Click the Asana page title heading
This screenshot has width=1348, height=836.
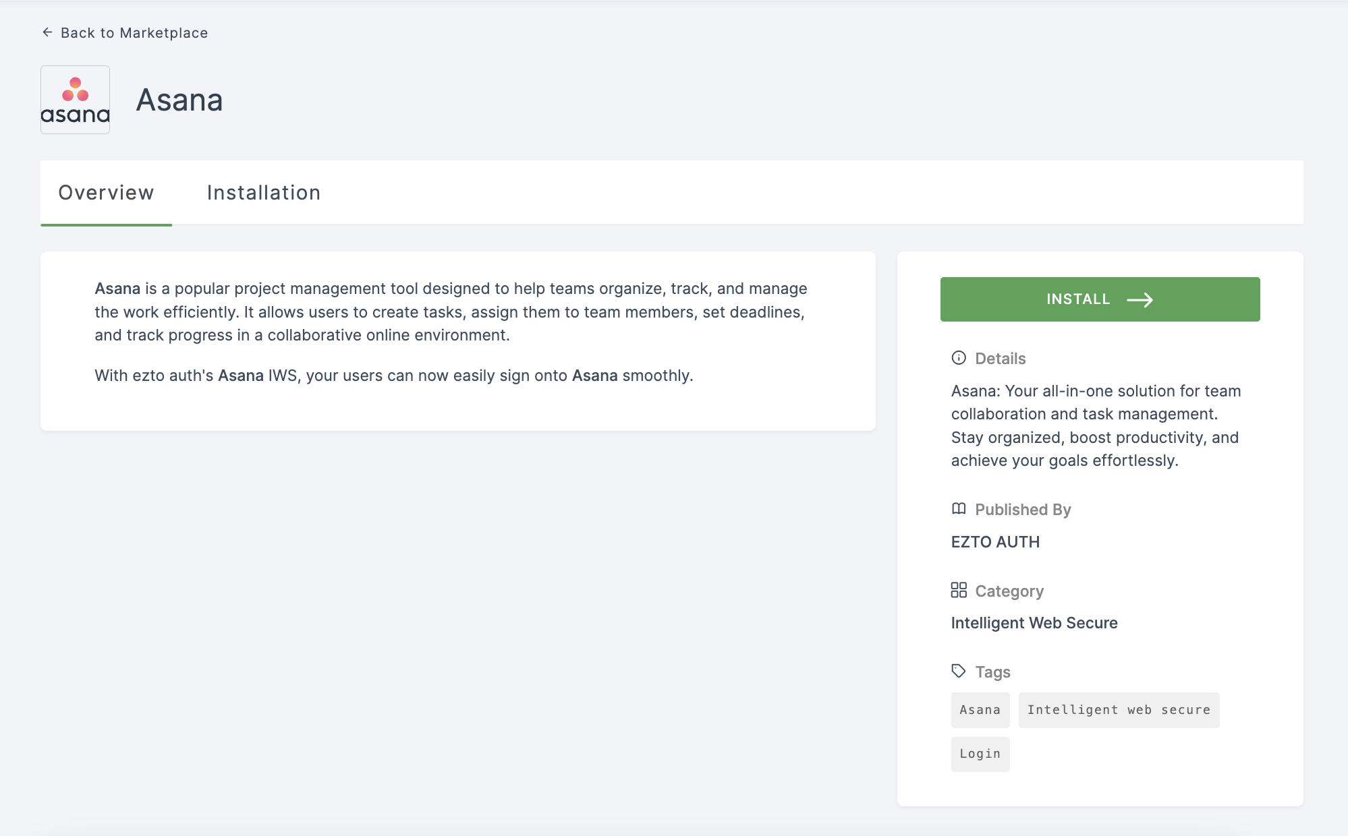coord(179,100)
